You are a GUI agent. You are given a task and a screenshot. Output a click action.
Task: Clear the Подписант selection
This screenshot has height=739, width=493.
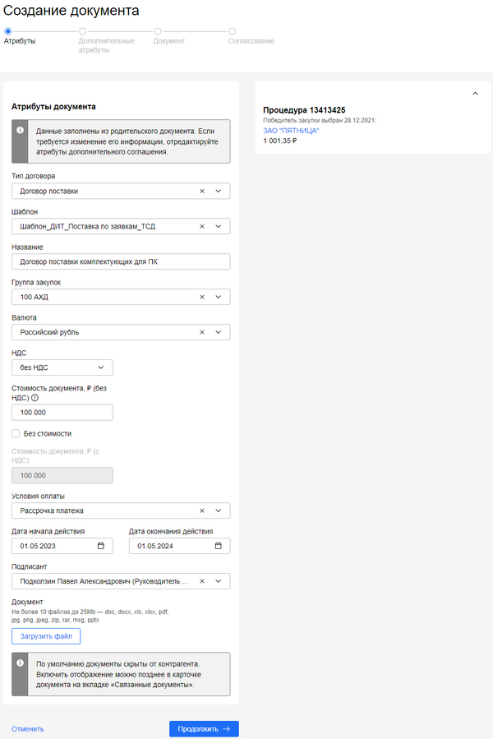coord(202,581)
